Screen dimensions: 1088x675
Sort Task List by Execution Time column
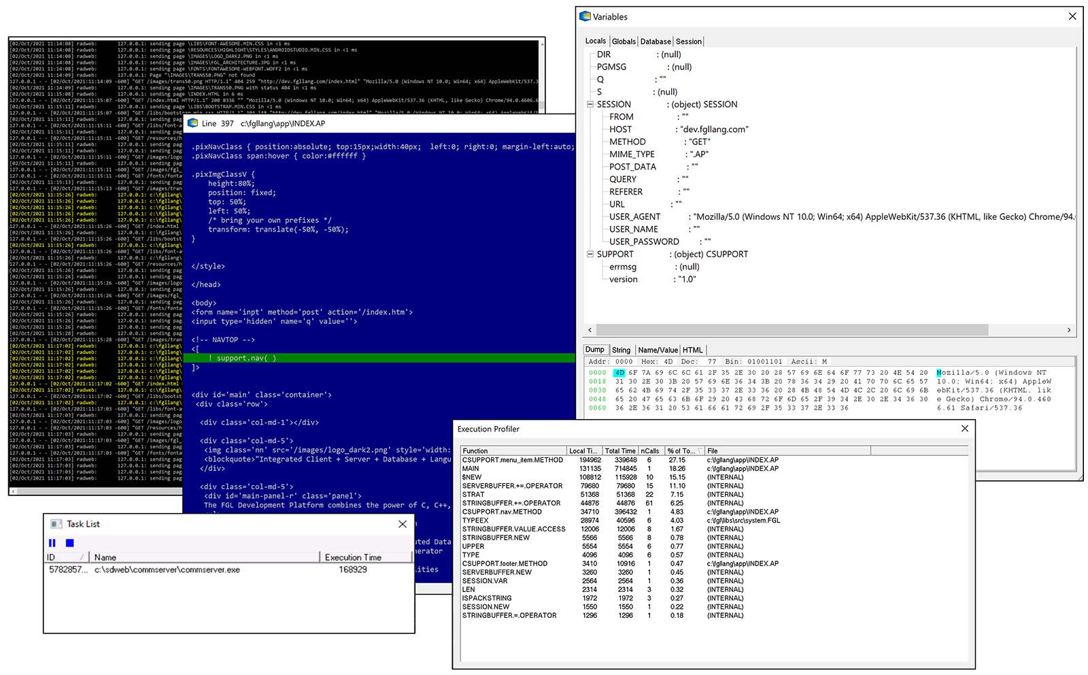click(366, 557)
